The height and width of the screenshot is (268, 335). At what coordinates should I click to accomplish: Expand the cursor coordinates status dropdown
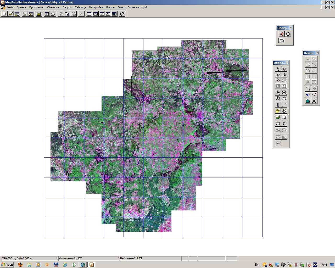pos(57,258)
